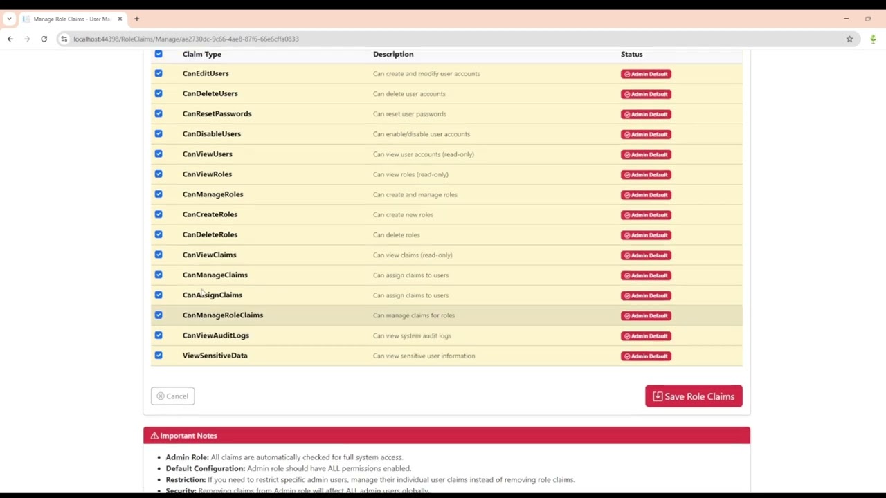Click Admin Default badge for ViewSensitiveData
The height and width of the screenshot is (498, 886).
point(646,356)
